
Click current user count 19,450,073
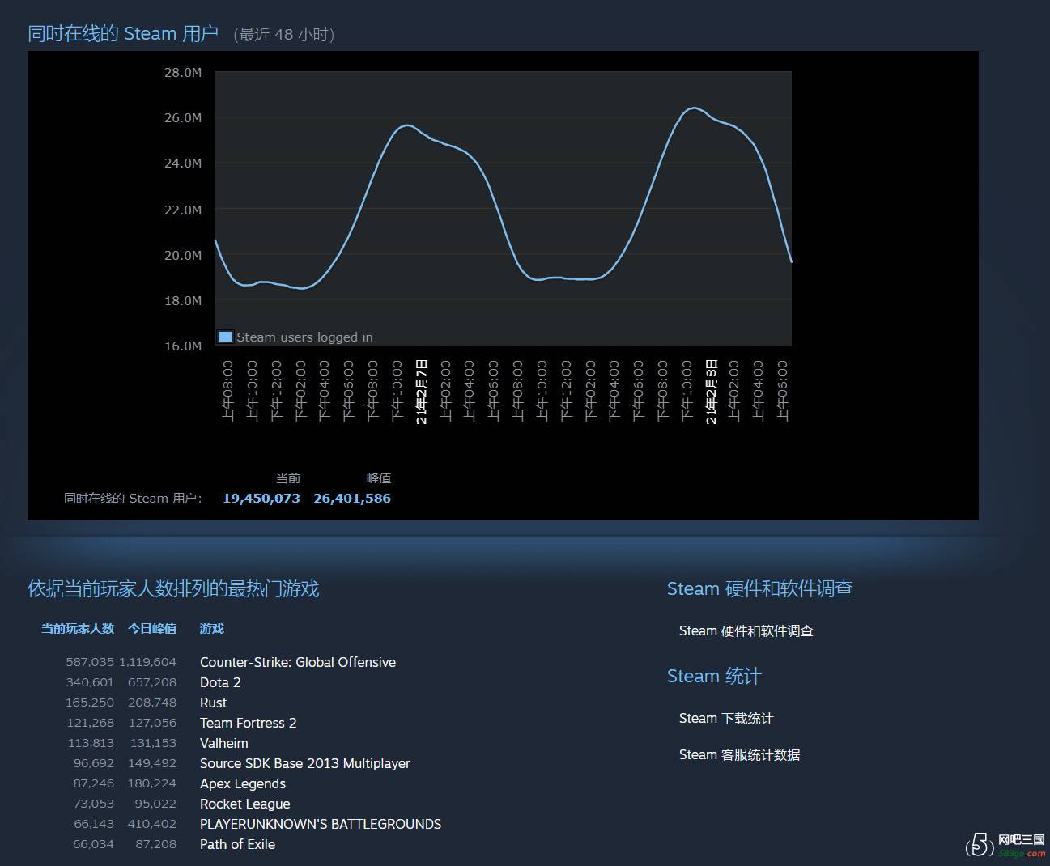point(261,499)
